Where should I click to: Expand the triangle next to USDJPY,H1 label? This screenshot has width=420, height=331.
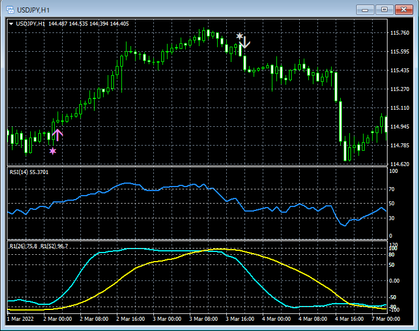[11, 24]
